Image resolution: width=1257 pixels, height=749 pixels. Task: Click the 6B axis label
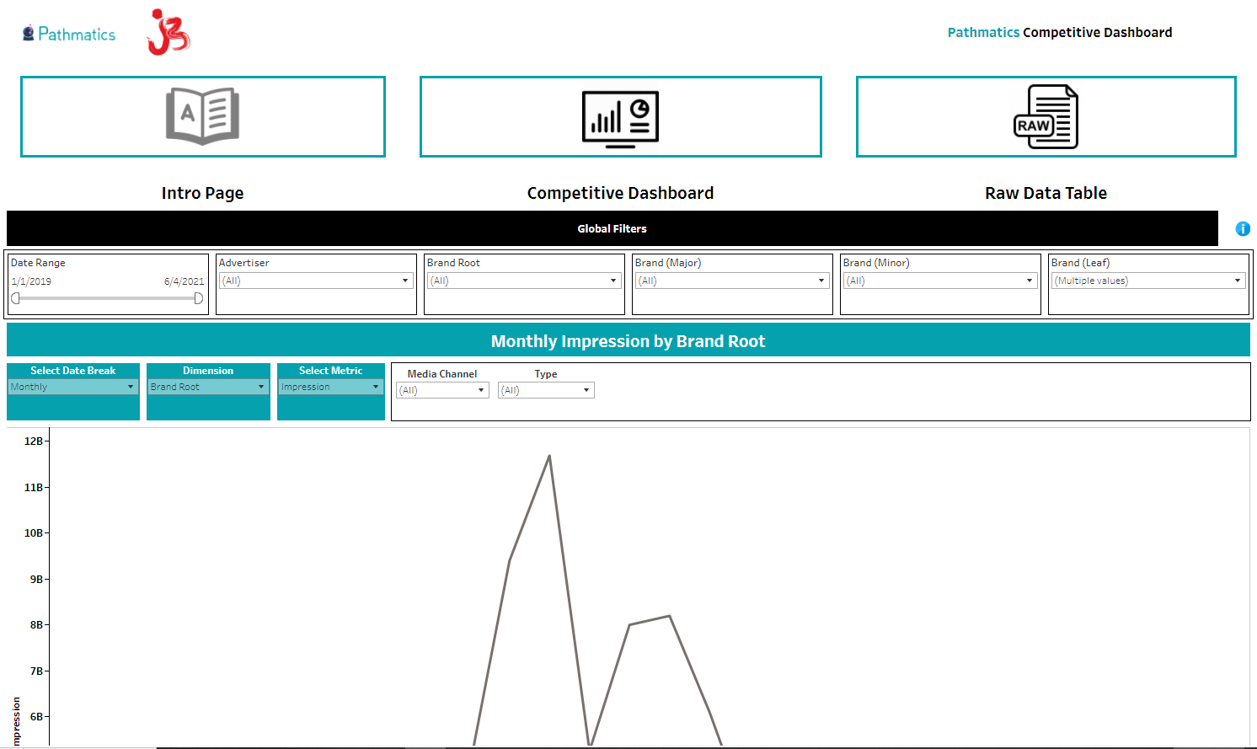pyautogui.click(x=36, y=716)
